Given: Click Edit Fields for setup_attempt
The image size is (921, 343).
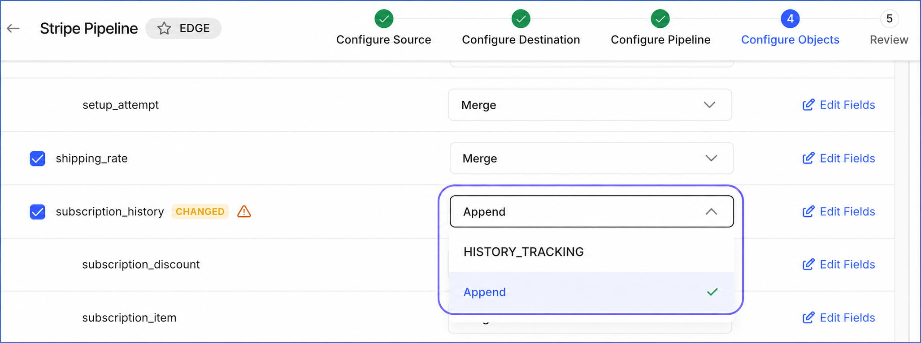Looking at the screenshot, I should click(838, 105).
